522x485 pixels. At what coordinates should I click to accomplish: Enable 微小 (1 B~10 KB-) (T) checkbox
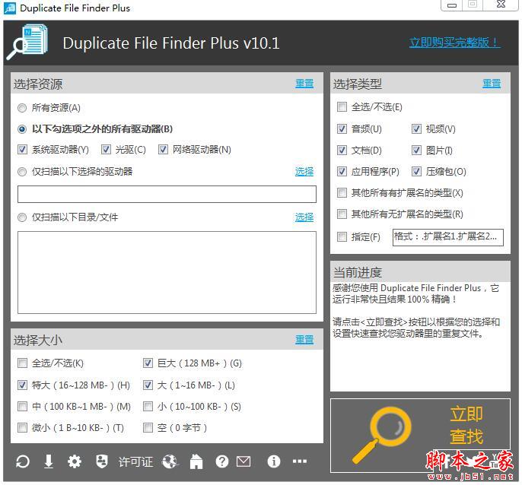pyautogui.click(x=22, y=427)
